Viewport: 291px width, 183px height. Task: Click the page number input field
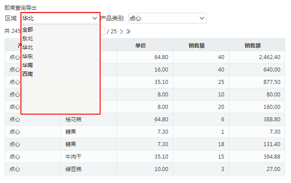(x=102, y=31)
